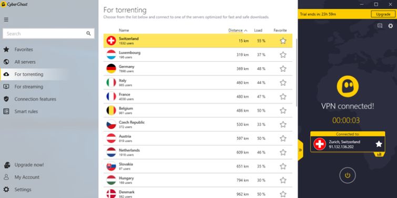Collapse server list with double chevron

pyautogui.click(x=300, y=150)
